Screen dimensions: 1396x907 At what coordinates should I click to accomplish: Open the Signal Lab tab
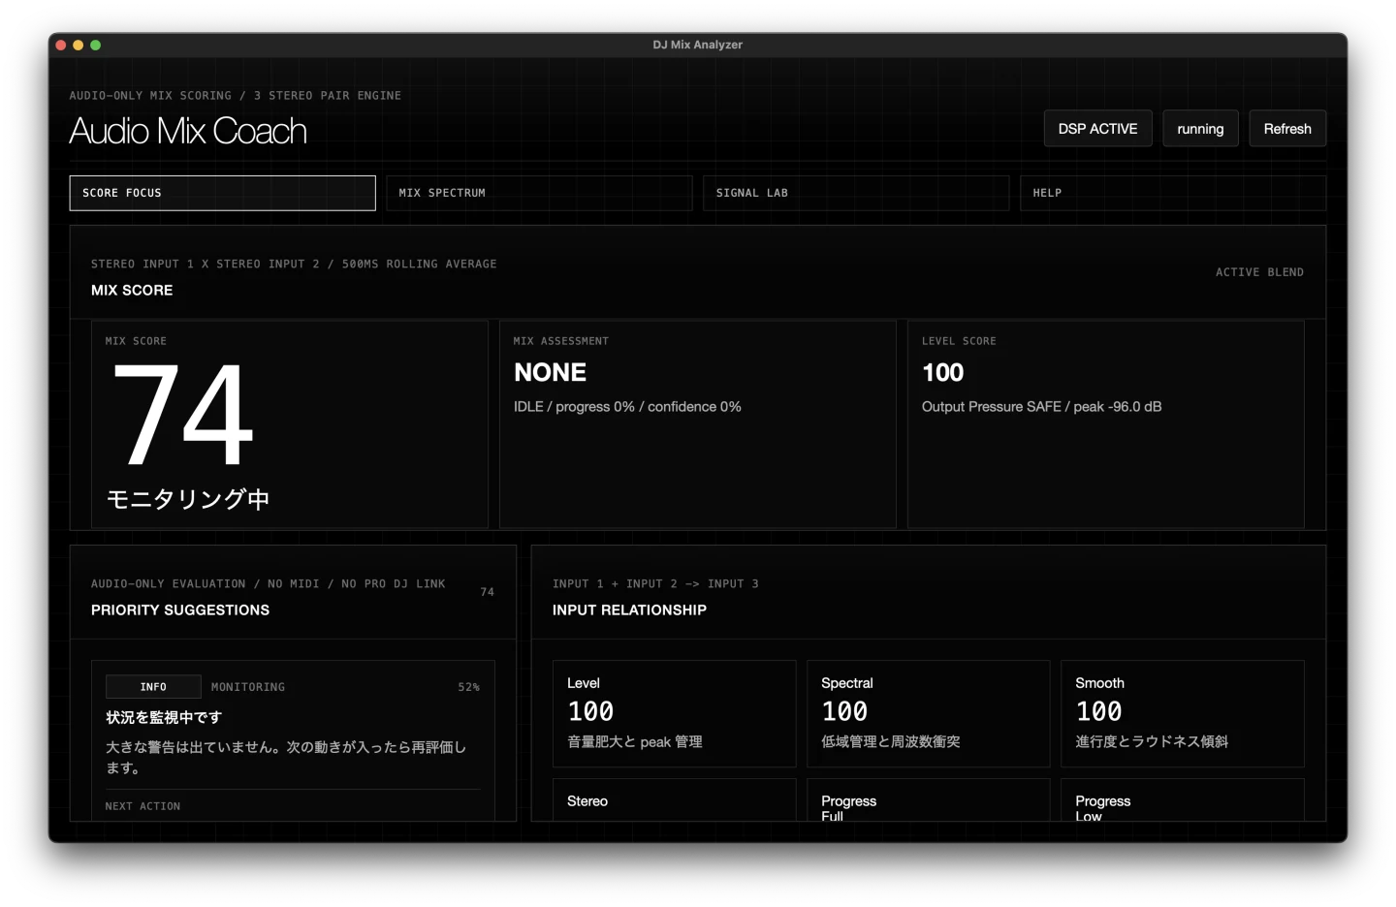pos(855,193)
